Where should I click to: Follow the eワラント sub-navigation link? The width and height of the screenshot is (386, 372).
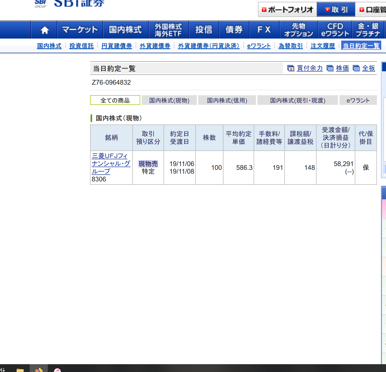(259, 46)
